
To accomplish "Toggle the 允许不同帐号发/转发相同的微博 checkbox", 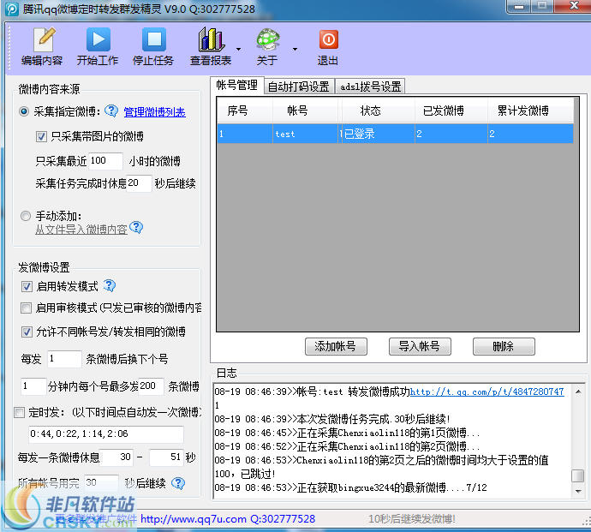I will [x=27, y=332].
